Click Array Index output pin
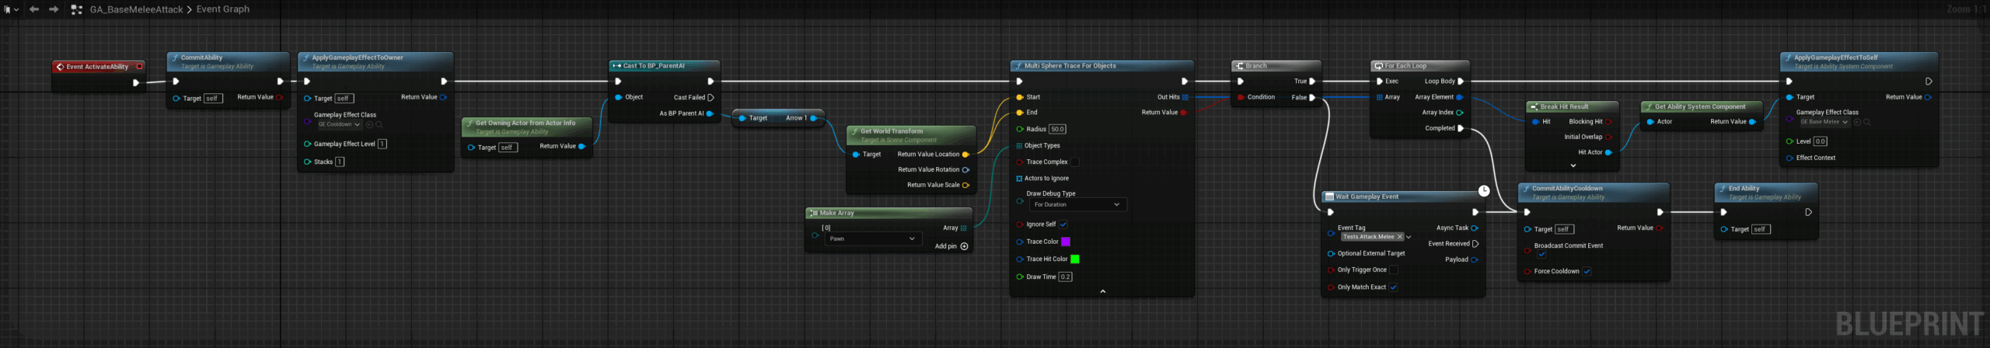 1459,113
